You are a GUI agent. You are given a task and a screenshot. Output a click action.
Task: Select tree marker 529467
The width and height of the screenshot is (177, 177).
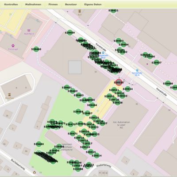click(x=88, y=113)
